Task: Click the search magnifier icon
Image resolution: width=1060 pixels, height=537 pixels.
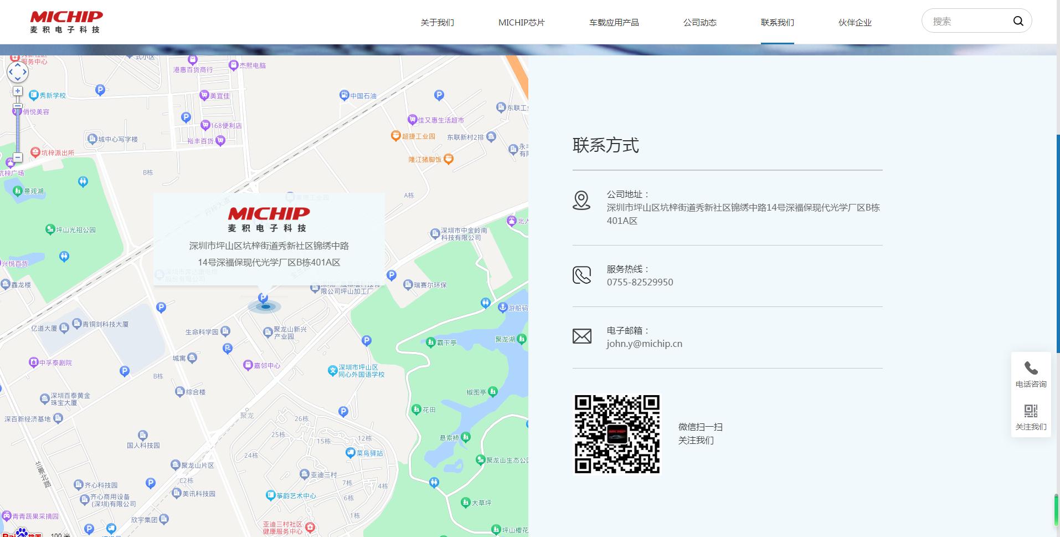Action: tap(1018, 21)
